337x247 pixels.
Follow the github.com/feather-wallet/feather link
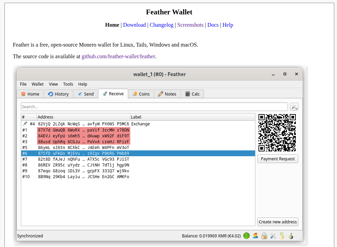pos(118,56)
